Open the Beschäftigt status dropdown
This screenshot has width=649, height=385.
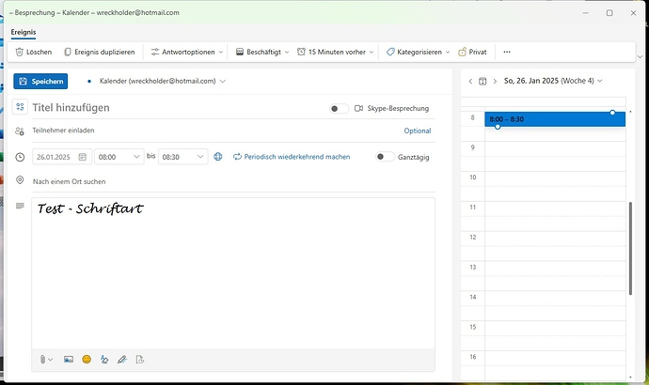262,52
